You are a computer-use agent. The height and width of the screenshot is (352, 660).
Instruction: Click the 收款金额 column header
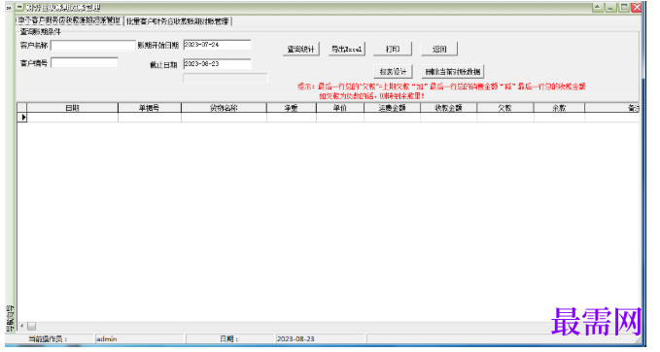(449, 108)
